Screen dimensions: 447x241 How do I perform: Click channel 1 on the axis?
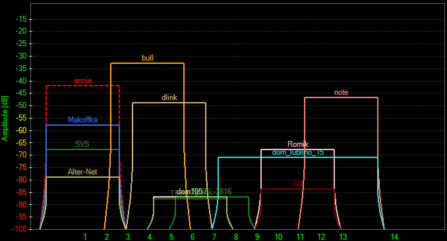(85, 237)
